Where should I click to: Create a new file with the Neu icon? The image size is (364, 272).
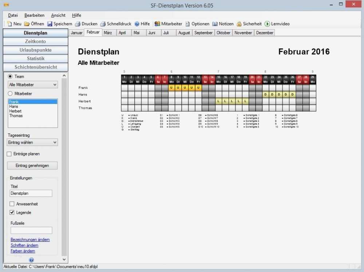click(x=13, y=24)
